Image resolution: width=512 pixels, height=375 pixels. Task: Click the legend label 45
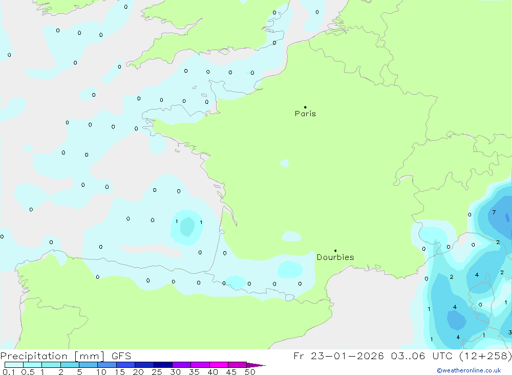(231, 372)
